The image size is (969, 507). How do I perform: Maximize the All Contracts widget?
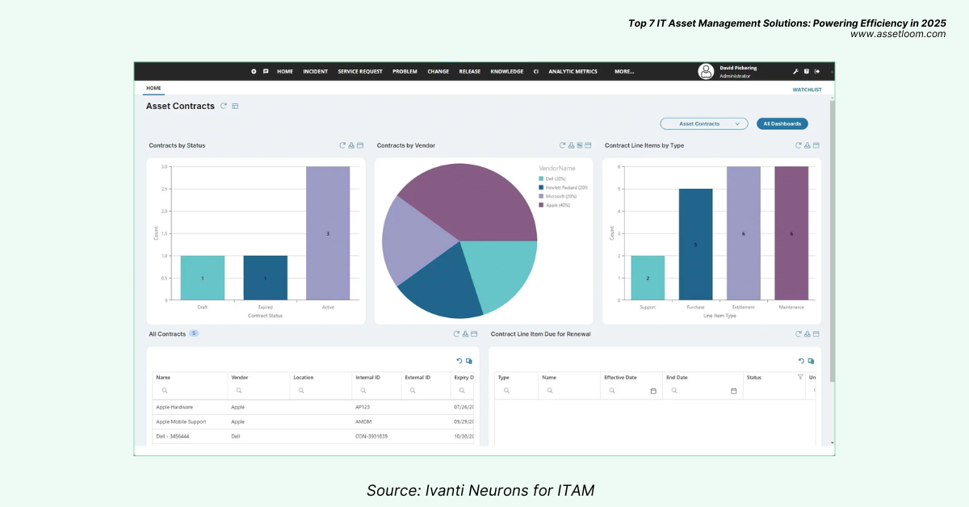[x=474, y=333]
